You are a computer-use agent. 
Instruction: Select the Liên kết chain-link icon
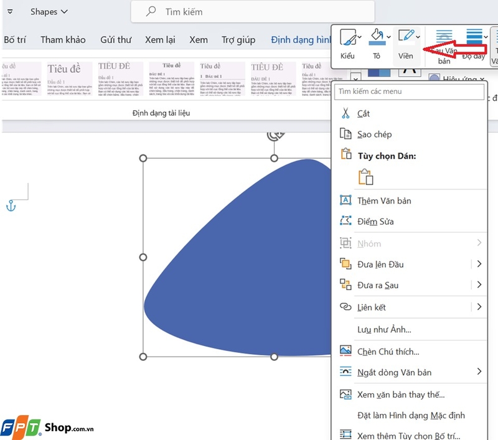pos(346,307)
